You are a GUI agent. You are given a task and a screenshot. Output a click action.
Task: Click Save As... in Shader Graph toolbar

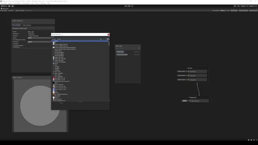[x=11, y=10]
